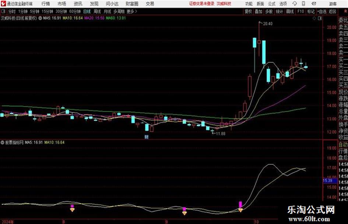Click the red 汉威科技 stock name in title bar
This screenshot has width=348, height=224.
pyautogui.click(x=224, y=4)
